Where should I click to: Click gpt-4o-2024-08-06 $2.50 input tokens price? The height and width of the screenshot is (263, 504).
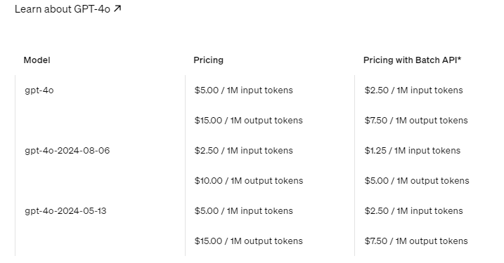(244, 151)
